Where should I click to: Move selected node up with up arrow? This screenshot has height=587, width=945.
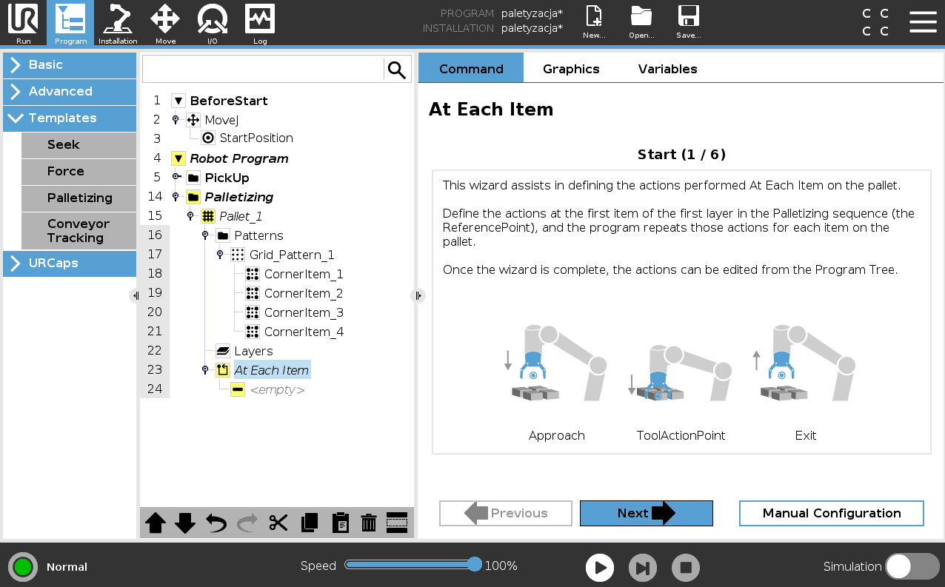tap(156, 523)
